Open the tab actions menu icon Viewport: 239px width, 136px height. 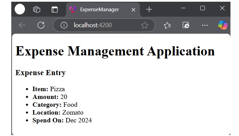pyautogui.click(x=54, y=10)
